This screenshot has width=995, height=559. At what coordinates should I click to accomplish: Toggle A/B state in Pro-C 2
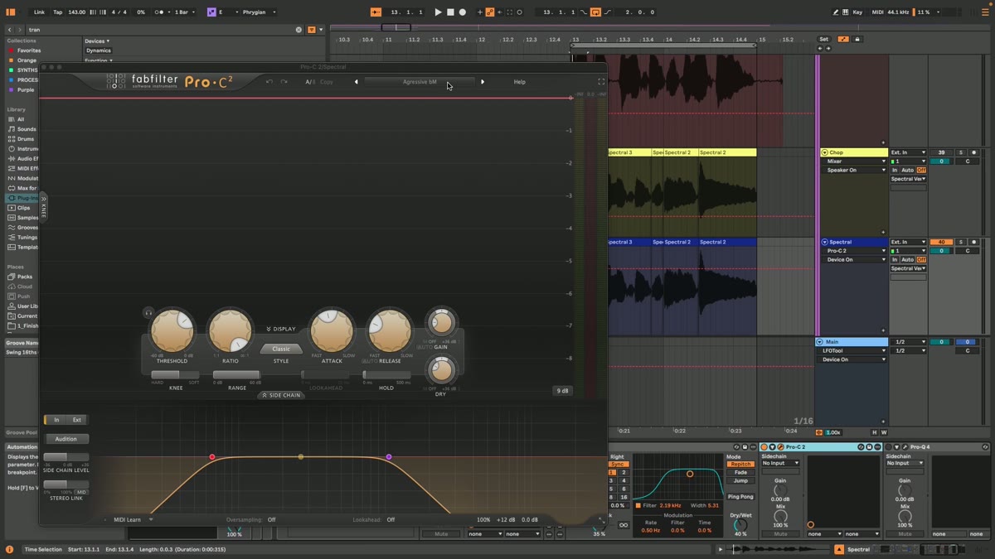(x=309, y=82)
